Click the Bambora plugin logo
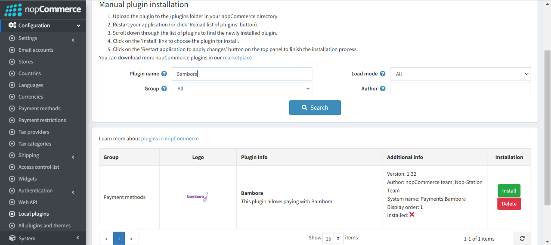The height and width of the screenshot is (245, 551). pos(198,197)
